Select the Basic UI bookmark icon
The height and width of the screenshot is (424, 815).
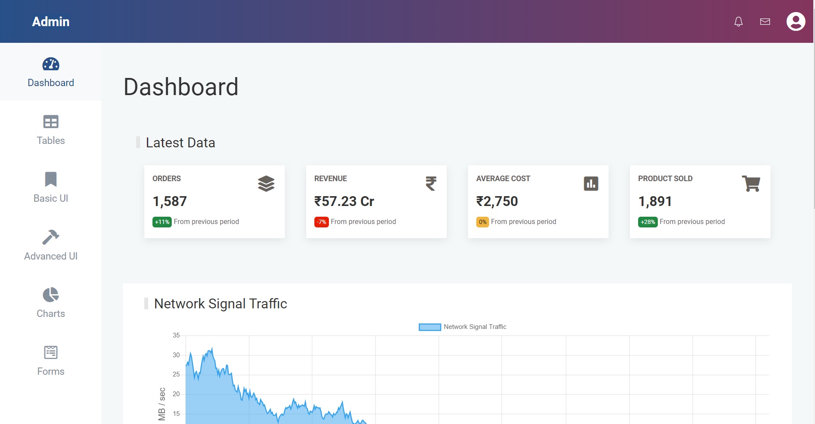(51, 179)
